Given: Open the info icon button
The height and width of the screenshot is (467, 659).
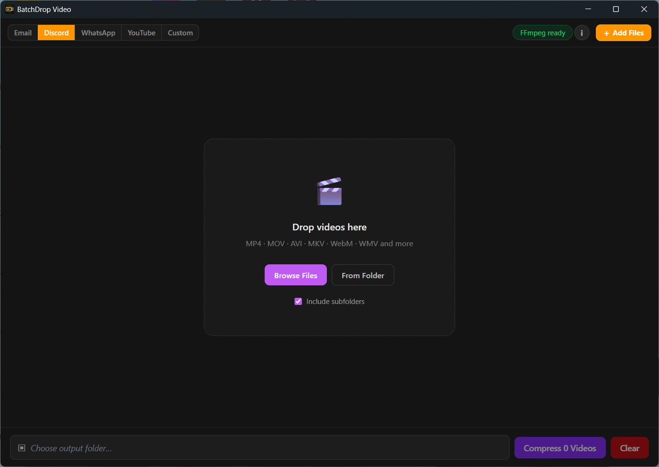Looking at the screenshot, I should pyautogui.click(x=581, y=33).
